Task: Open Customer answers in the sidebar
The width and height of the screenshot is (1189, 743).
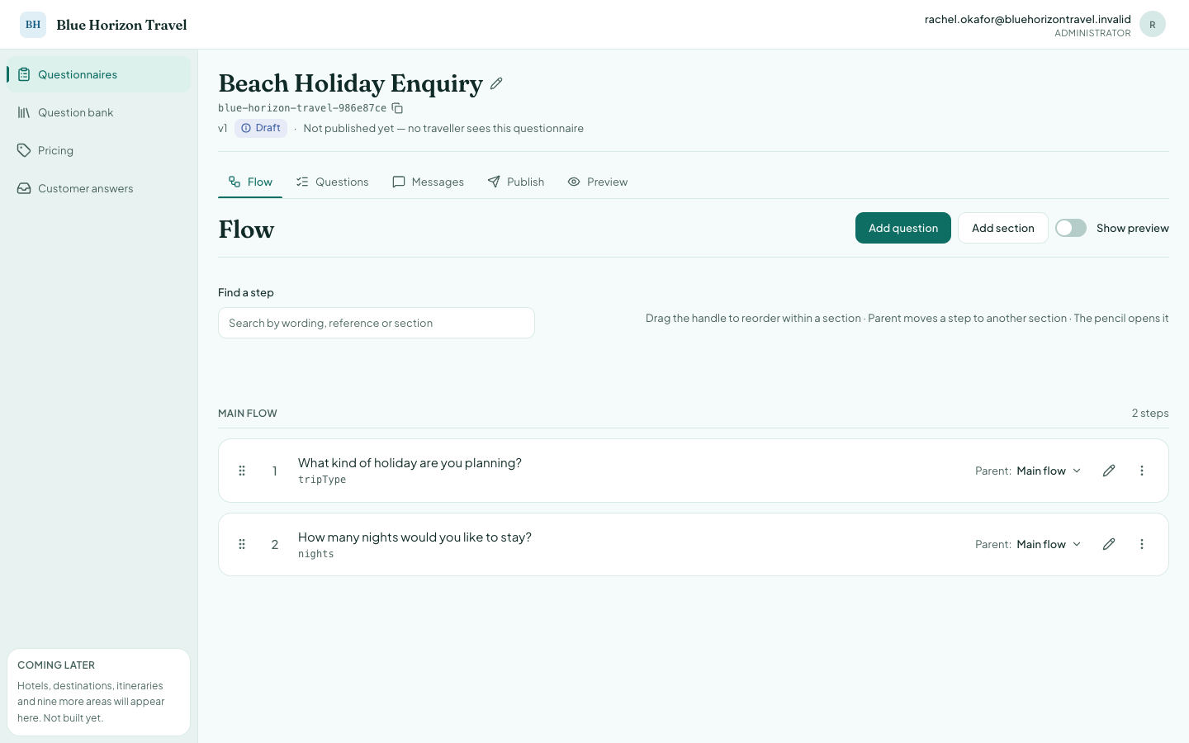Action: 98,188
